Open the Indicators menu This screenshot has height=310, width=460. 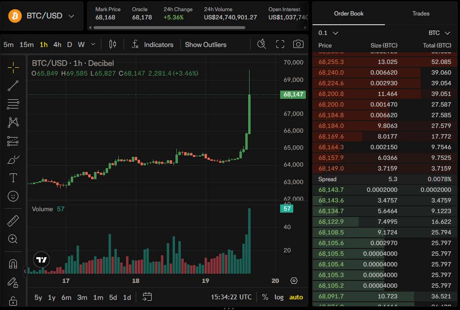[x=153, y=45]
